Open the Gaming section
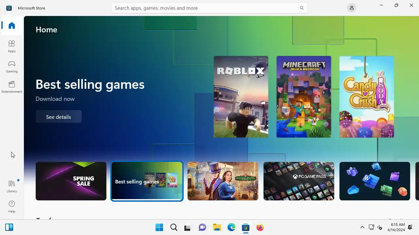This screenshot has height=235, width=419. (12, 67)
